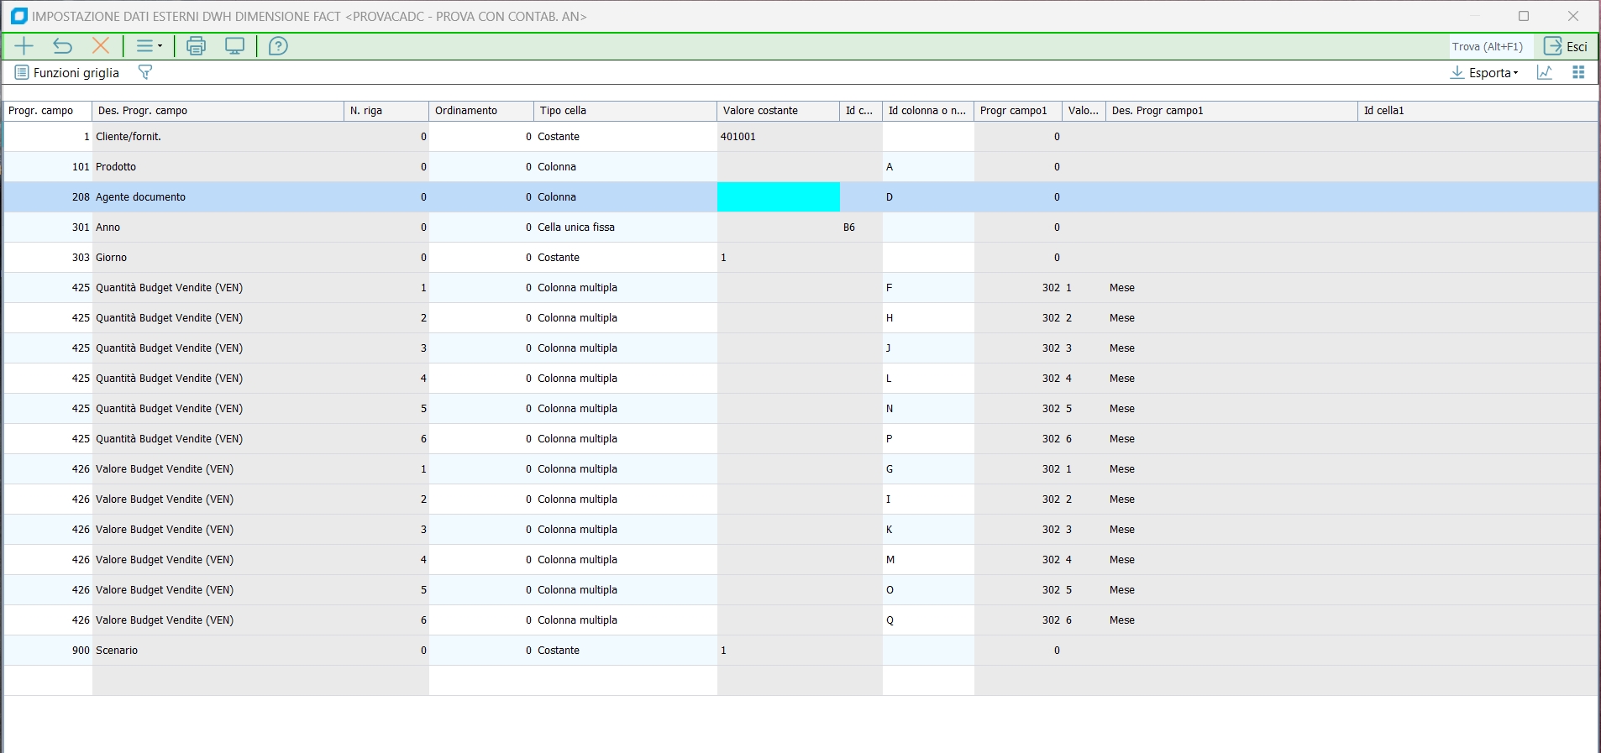This screenshot has width=1601, height=753.
Task: Open the Esporta dropdown
Action: coord(1485,73)
